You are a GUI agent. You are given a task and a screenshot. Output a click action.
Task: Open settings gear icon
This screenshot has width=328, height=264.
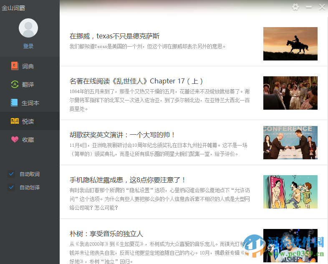click(295, 7)
